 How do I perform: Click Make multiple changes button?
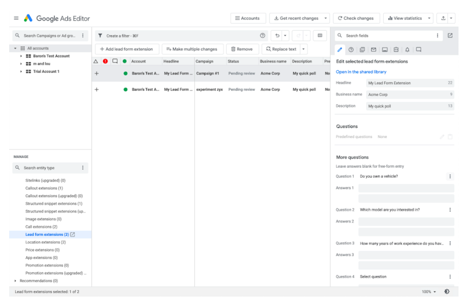(192, 49)
